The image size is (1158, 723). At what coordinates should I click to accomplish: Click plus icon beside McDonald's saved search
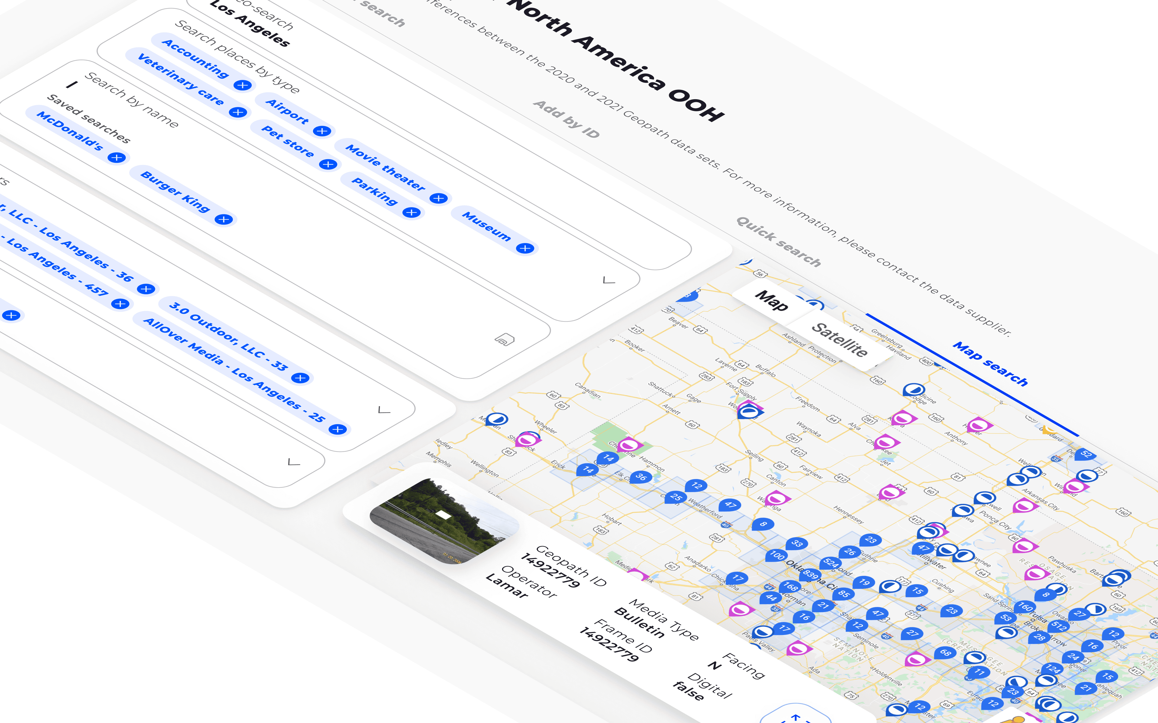tap(117, 158)
